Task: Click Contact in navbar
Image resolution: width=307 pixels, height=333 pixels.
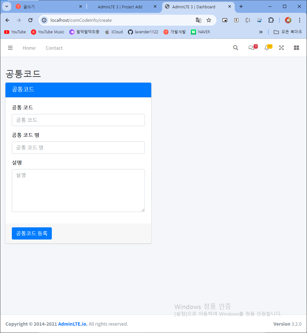Action: point(54,48)
